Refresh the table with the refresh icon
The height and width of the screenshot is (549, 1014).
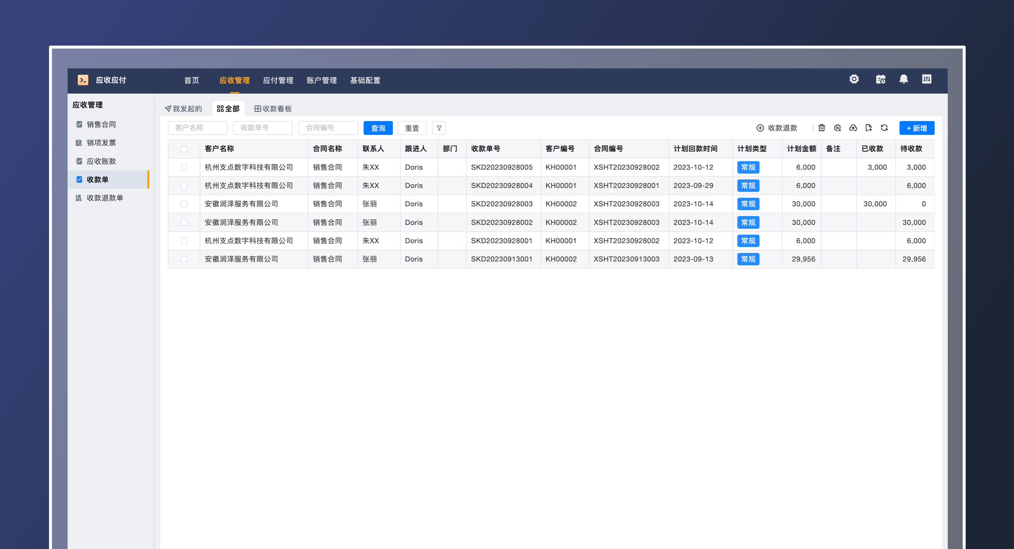[884, 128]
